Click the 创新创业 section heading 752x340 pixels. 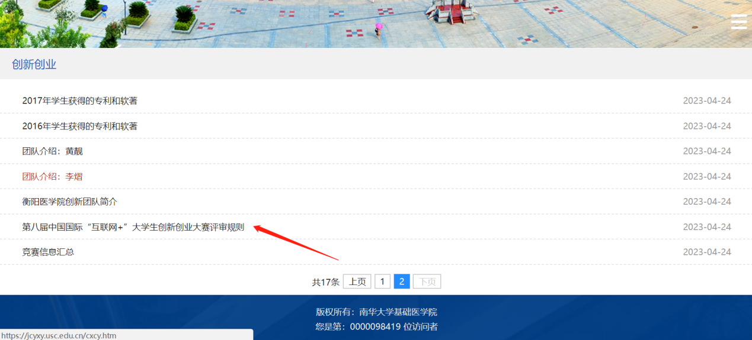click(x=34, y=64)
